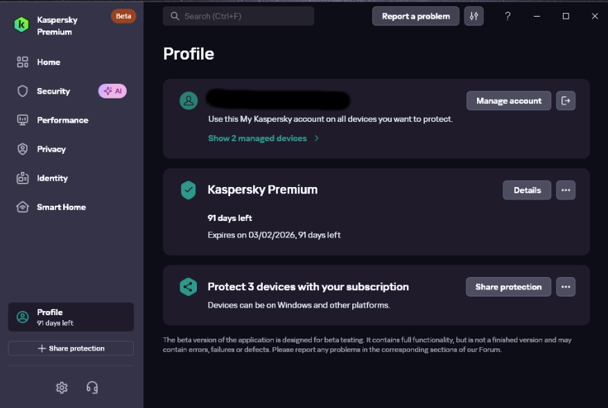This screenshot has width=608, height=408.
Task: Open settings gear icon in sidebar
Action: coord(62,387)
